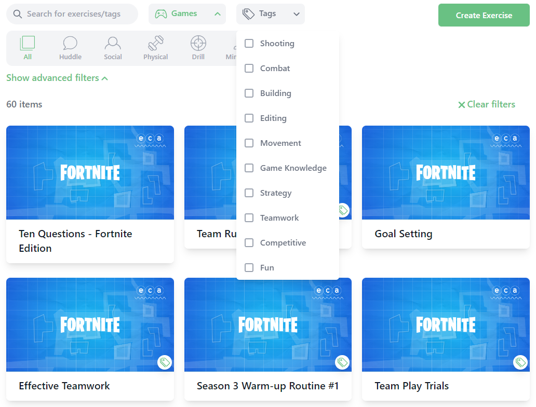The width and height of the screenshot is (536, 407).
Task: Click the Games controller icon
Action: click(x=161, y=13)
